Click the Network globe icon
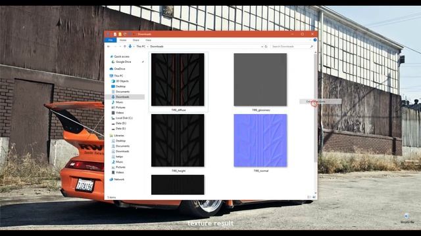This screenshot has width=421, height=236. click(x=111, y=180)
